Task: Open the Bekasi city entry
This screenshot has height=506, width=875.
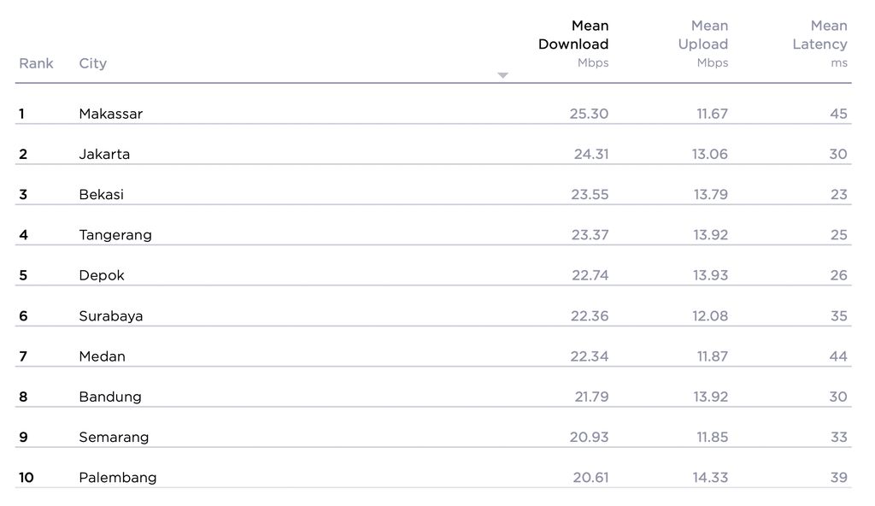Action: tap(101, 194)
